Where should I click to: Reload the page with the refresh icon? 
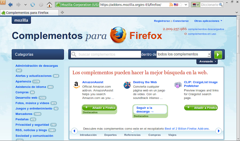point(33,5)
